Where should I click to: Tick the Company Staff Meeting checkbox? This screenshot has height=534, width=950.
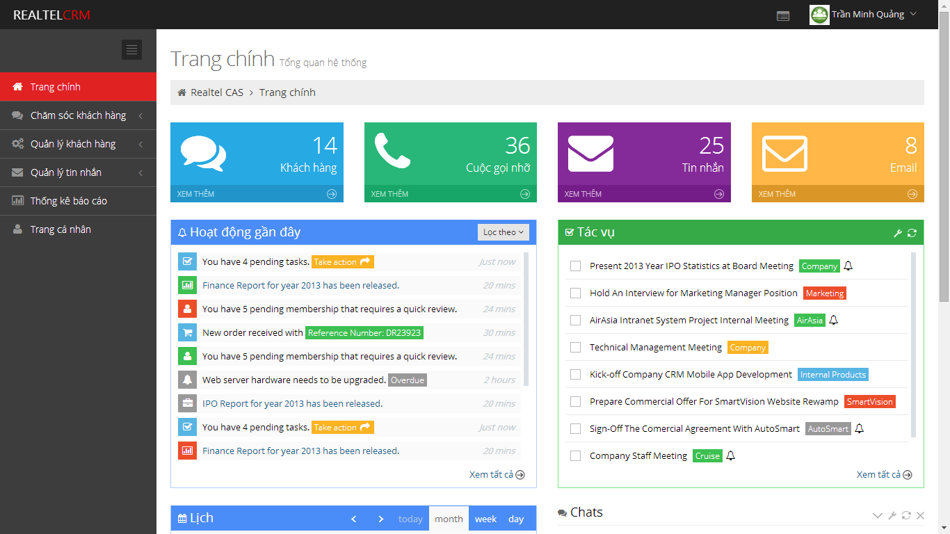(575, 455)
